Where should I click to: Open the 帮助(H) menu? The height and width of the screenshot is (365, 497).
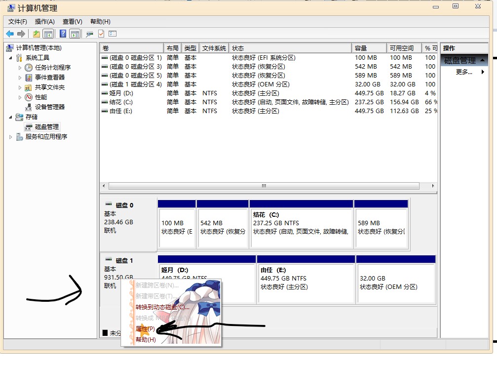coord(100,22)
